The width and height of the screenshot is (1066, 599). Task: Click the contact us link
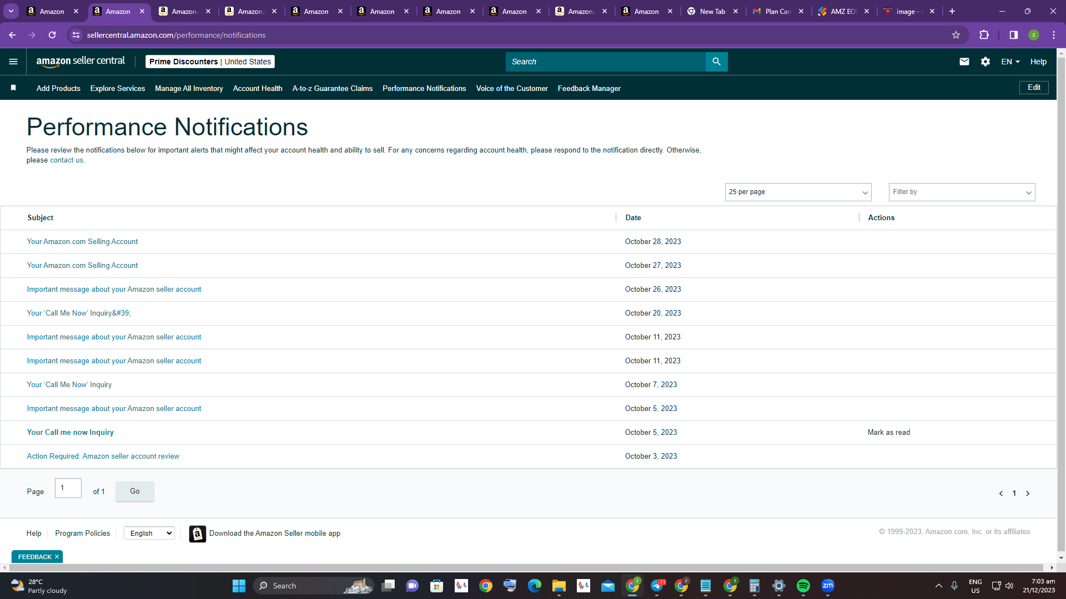coord(67,160)
